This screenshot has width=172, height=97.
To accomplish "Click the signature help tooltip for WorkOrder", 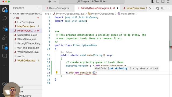I will (127, 68).
